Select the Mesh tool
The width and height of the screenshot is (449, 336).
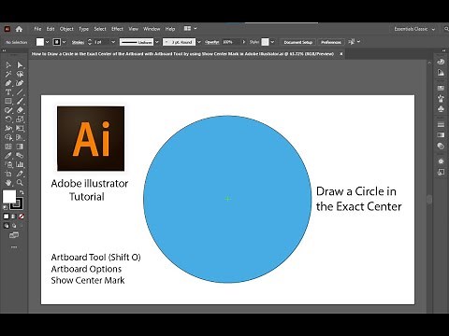pos(8,147)
